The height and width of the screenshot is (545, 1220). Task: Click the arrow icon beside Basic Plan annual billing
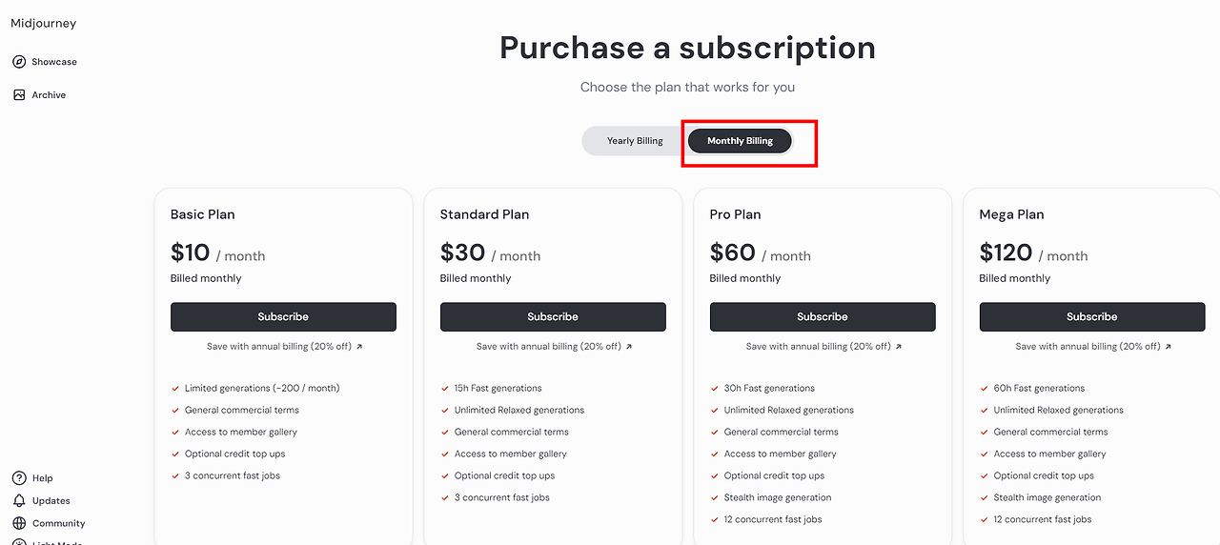coord(359,347)
